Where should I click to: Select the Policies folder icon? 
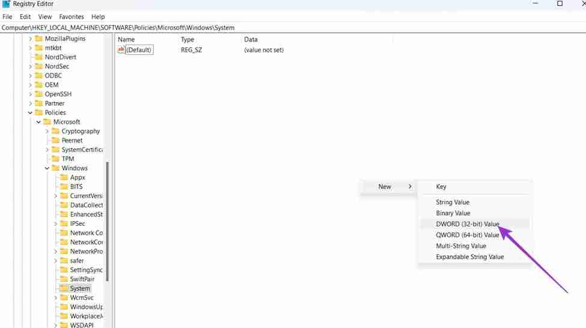[x=39, y=112]
